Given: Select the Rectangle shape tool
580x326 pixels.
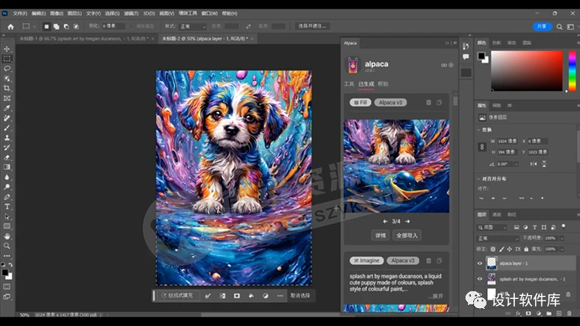Looking at the screenshot, I should (7, 226).
